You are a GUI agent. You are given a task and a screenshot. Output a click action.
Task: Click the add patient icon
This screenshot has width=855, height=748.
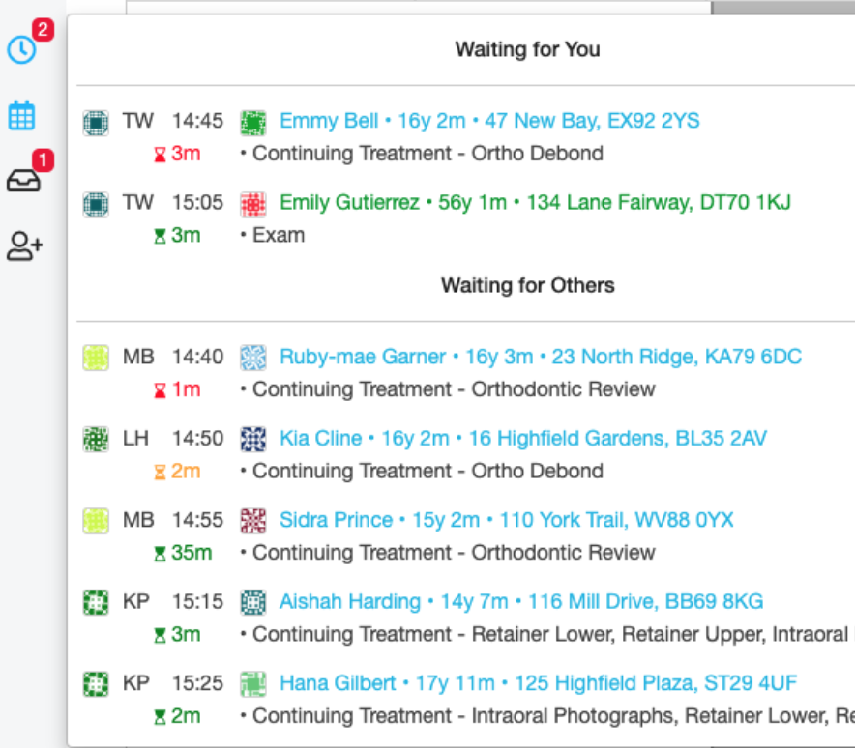pyautogui.click(x=24, y=245)
